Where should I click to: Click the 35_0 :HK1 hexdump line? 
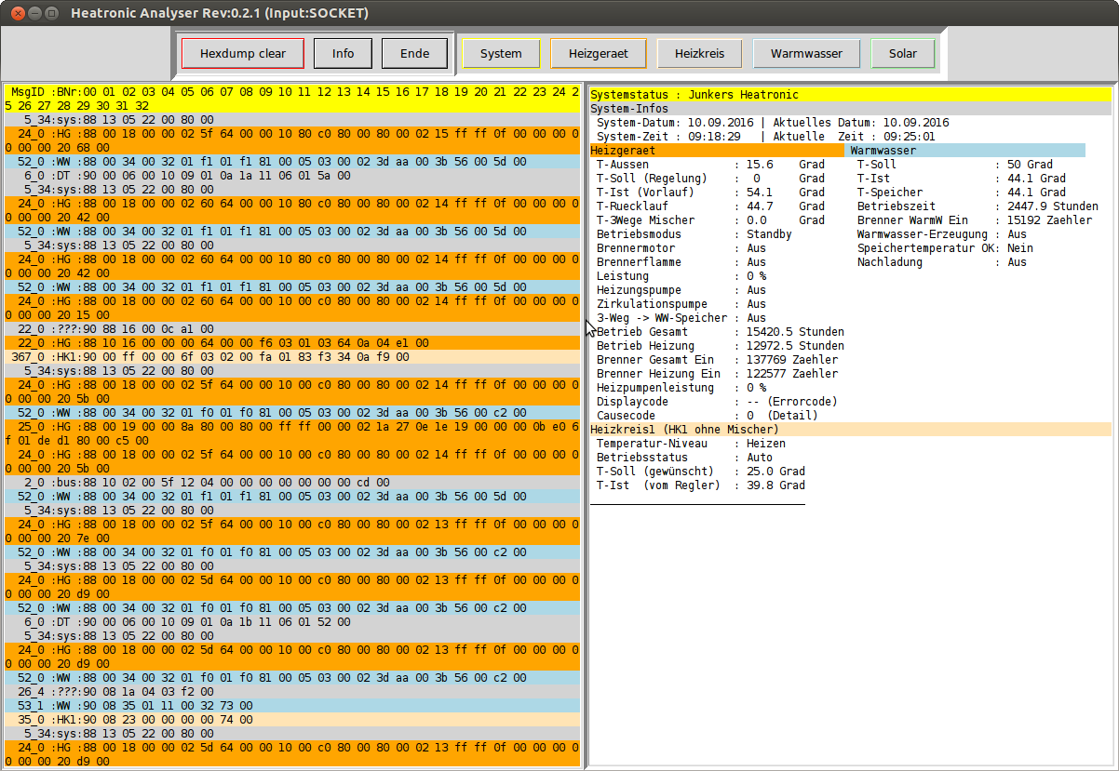point(292,720)
